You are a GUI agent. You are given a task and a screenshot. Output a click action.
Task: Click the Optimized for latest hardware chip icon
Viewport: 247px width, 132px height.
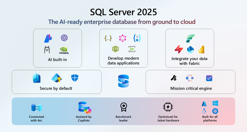click(x=168, y=107)
